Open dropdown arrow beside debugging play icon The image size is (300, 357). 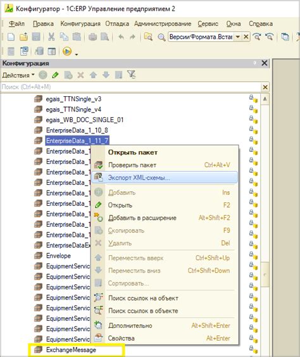77,54
